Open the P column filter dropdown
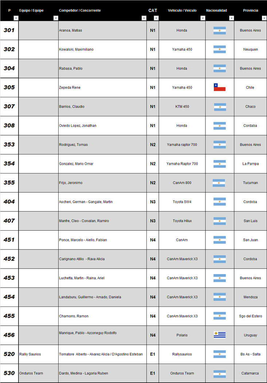Image resolution: width=267 pixels, height=383 pixels. (16, 18)
